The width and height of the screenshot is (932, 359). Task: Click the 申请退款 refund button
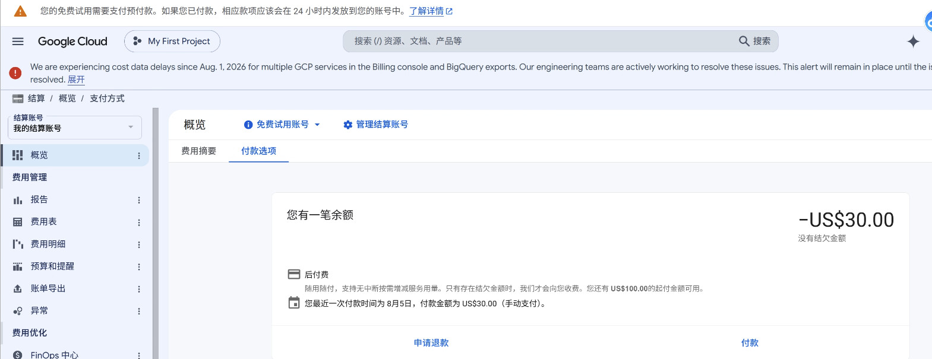[431, 343]
